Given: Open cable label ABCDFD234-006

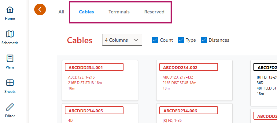Looking at the screenshot, I should (x=189, y=110).
